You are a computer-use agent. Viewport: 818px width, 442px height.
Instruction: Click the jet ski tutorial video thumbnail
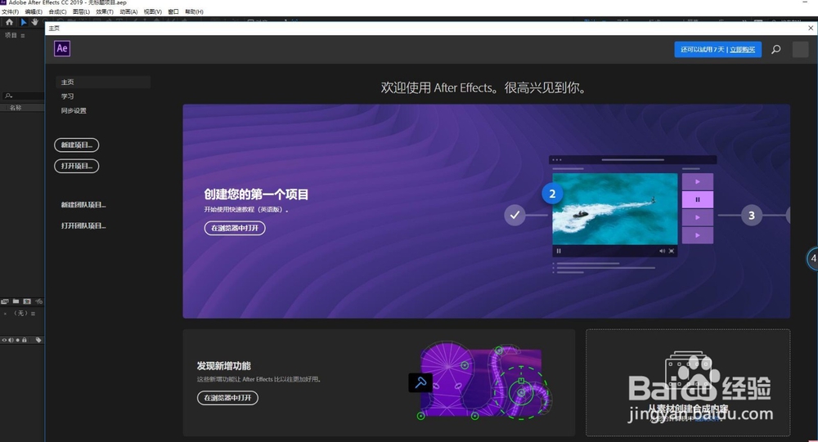click(614, 209)
